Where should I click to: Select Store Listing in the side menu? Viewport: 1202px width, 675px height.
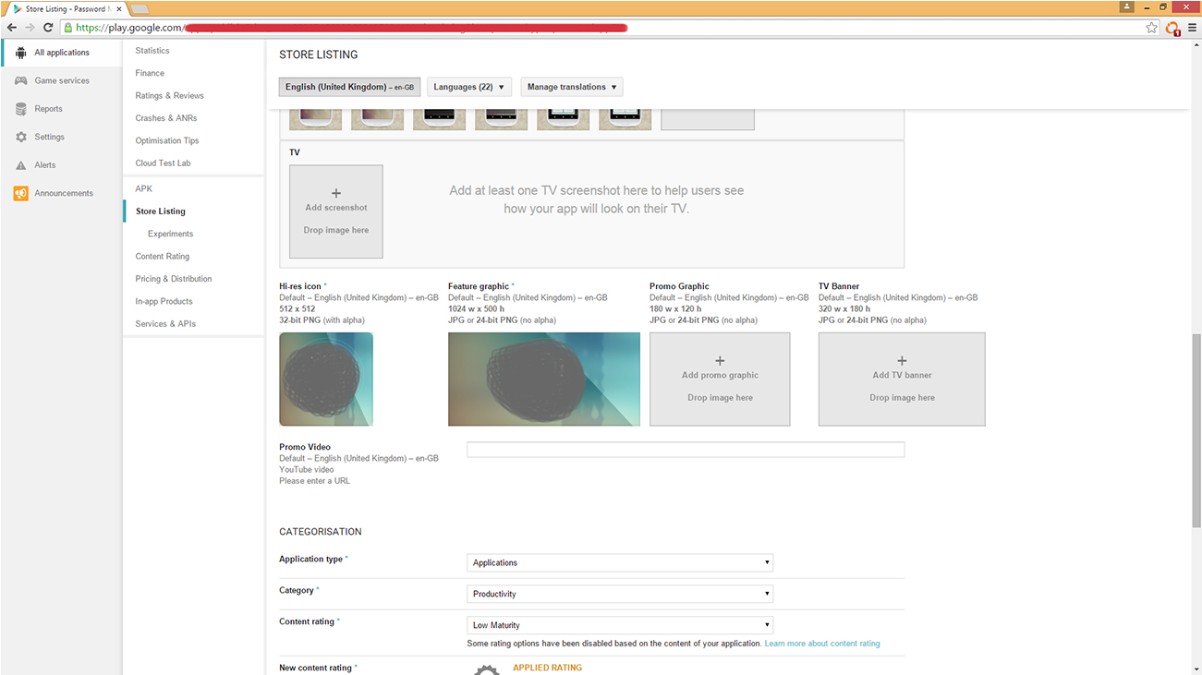point(161,211)
